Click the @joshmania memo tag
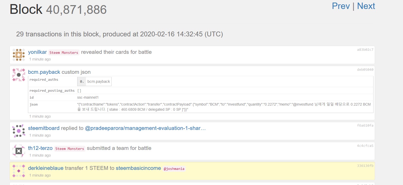403x185 pixels. point(174,169)
